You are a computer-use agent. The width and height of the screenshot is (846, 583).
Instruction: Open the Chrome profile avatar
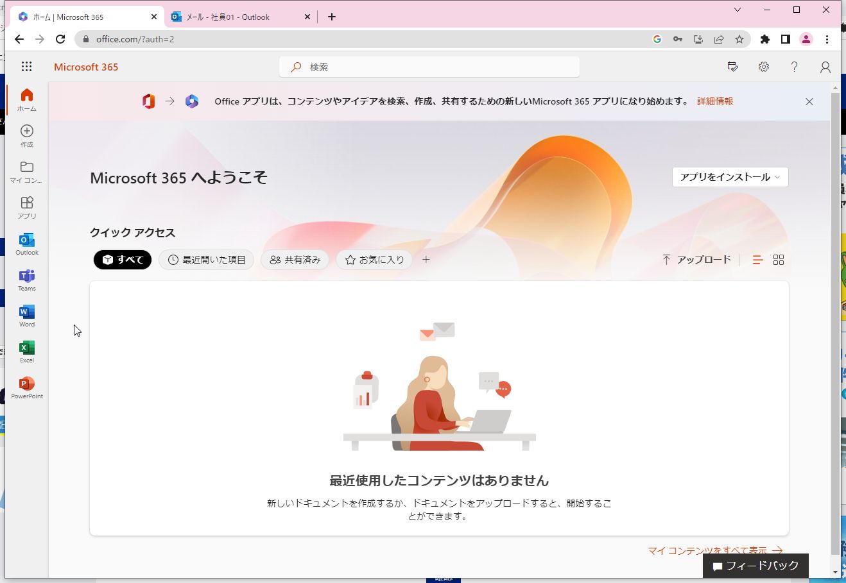click(806, 39)
